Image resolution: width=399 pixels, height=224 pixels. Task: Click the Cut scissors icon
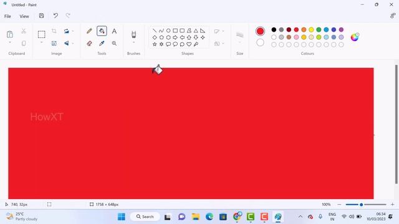pos(24,31)
